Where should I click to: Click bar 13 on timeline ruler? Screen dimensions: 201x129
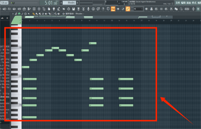(112, 20)
